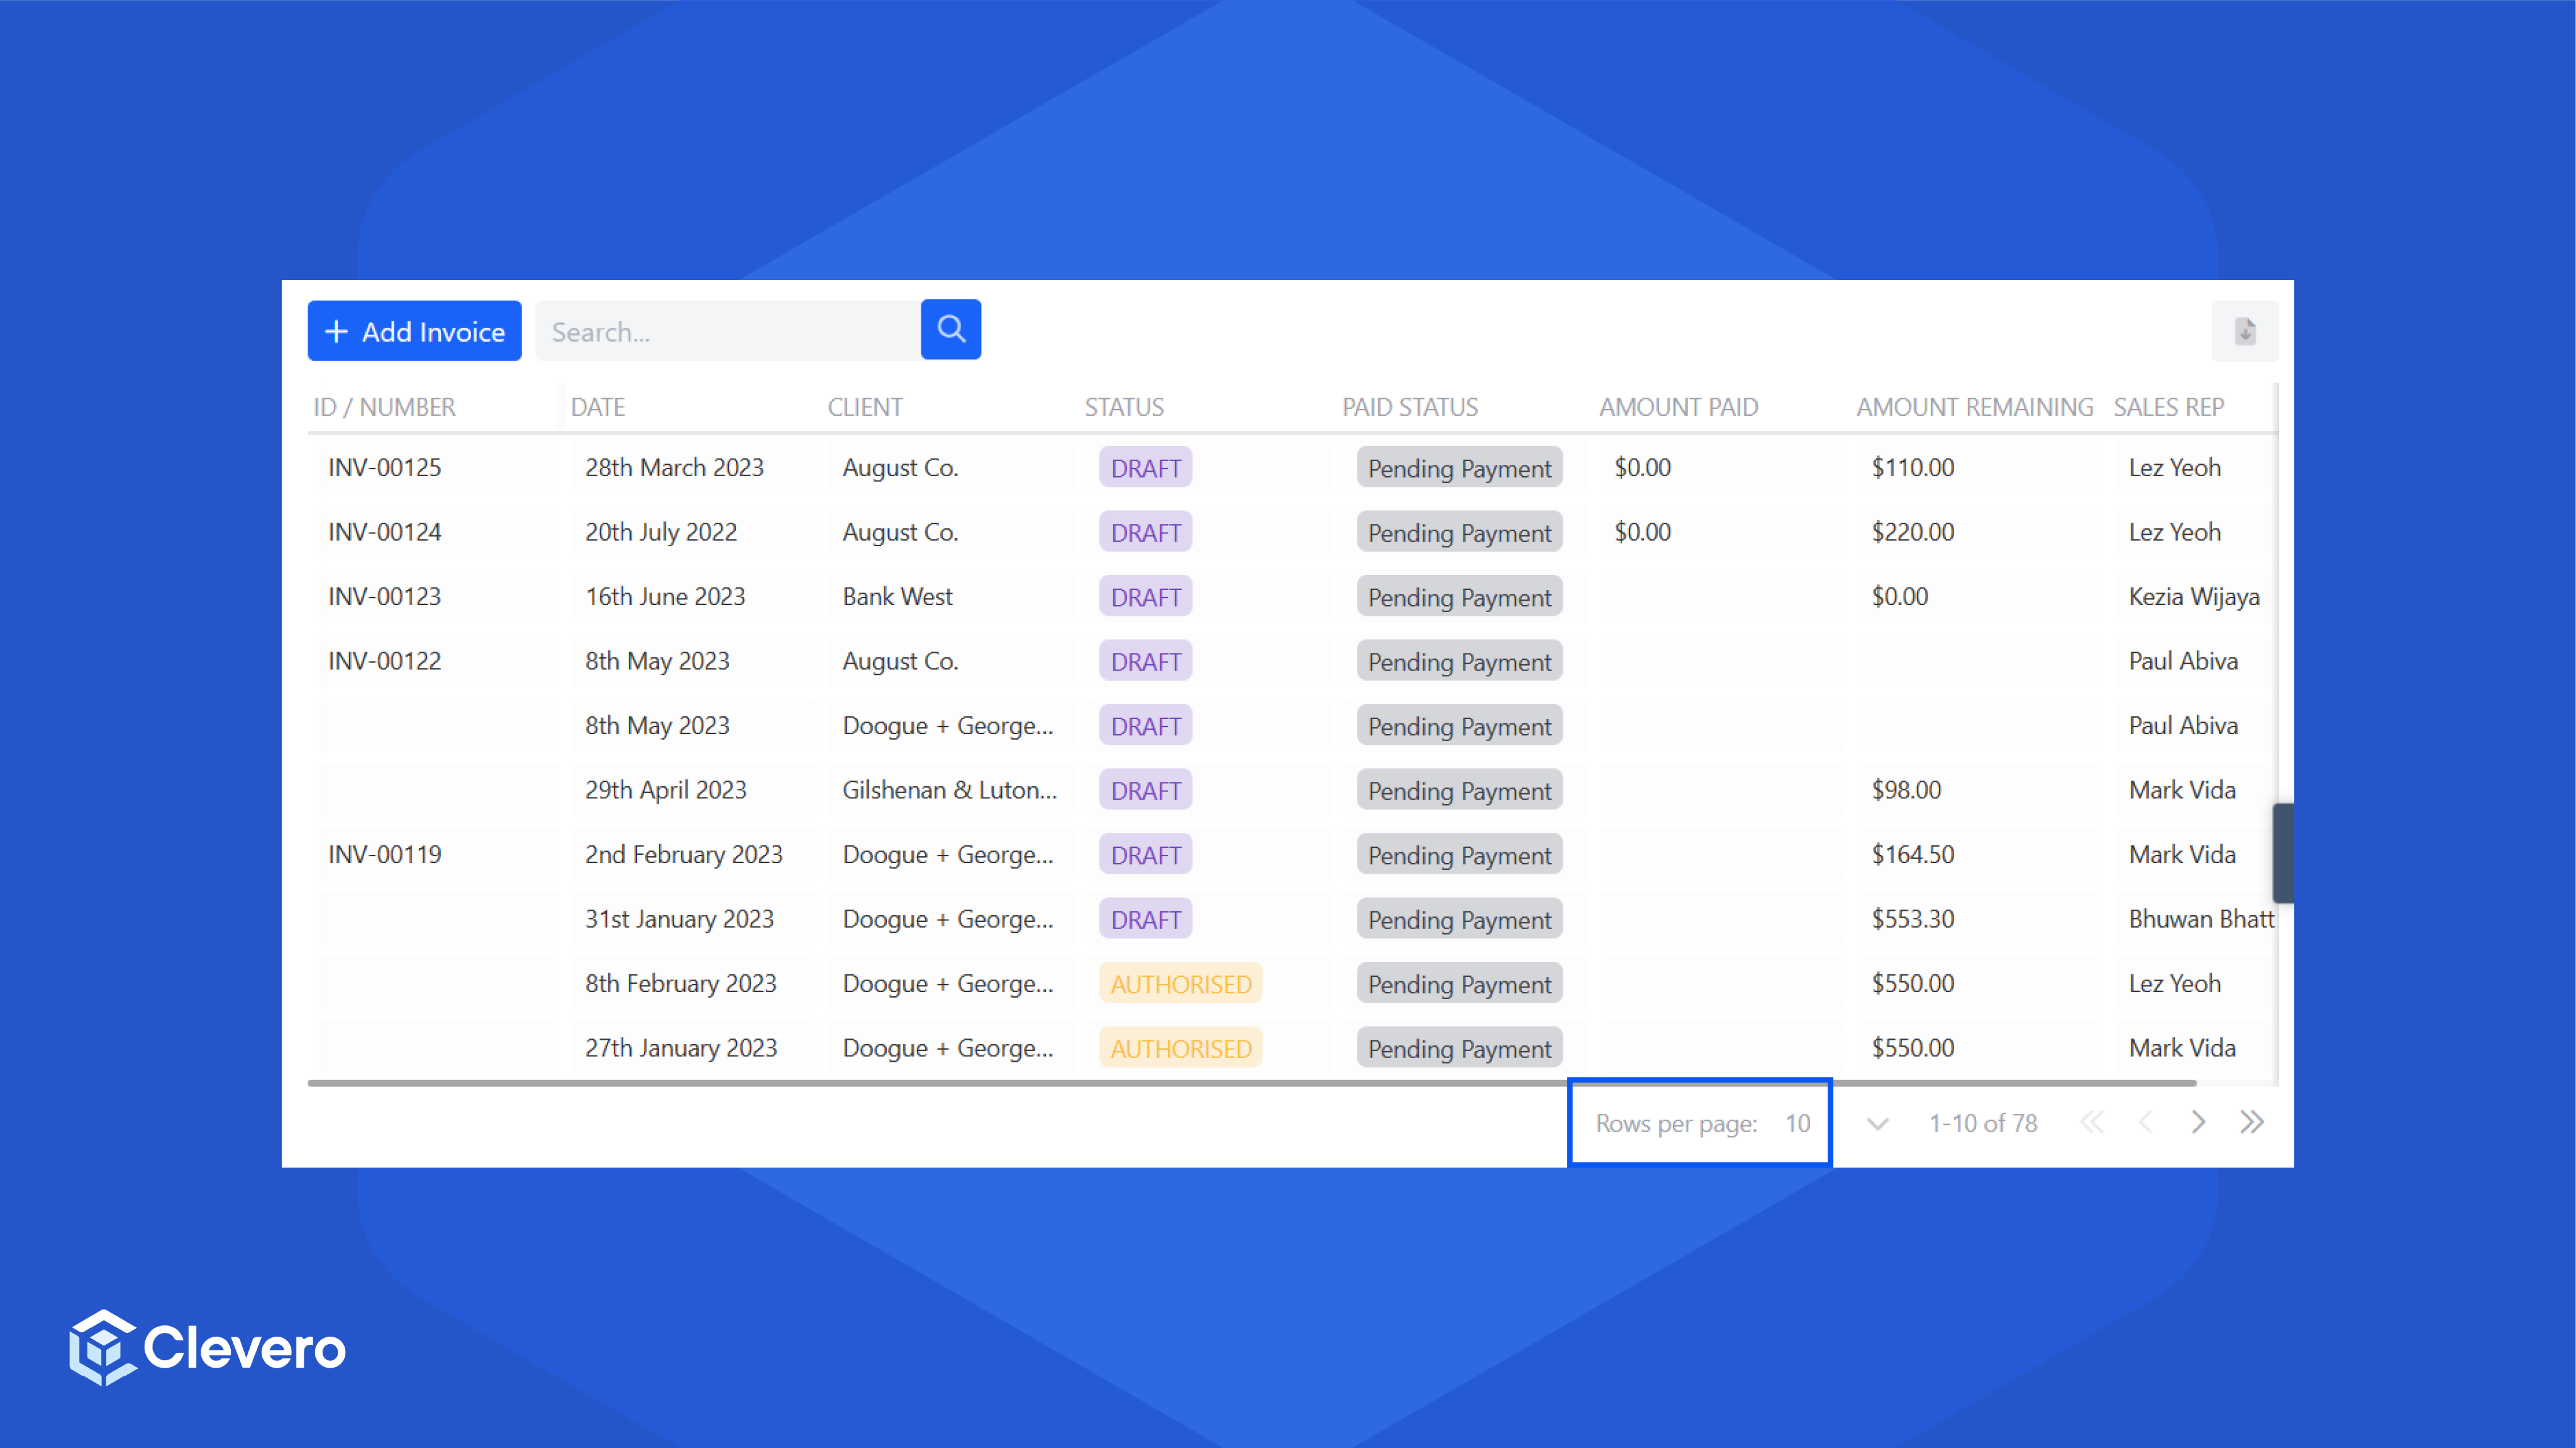Select the Kezia Wijaya sales rep cell
The width and height of the screenshot is (2576, 1448).
[2193, 597]
